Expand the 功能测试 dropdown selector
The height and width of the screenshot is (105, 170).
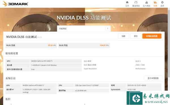coord(84,28)
